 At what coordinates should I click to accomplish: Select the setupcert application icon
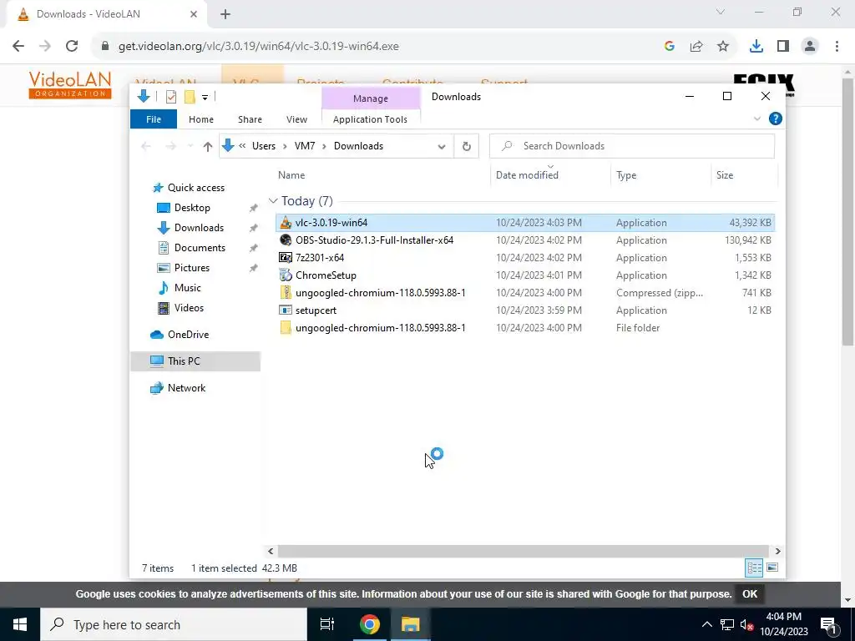pyautogui.click(x=286, y=310)
